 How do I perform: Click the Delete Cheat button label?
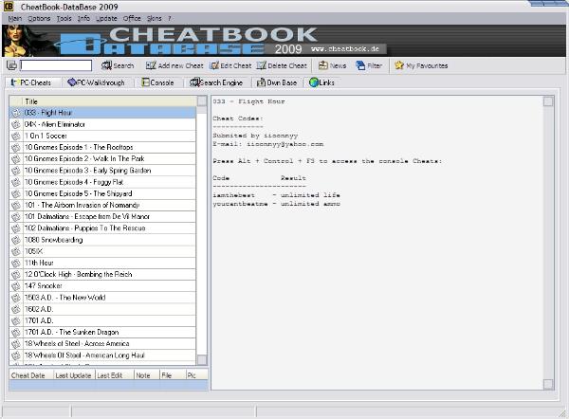tap(287, 65)
